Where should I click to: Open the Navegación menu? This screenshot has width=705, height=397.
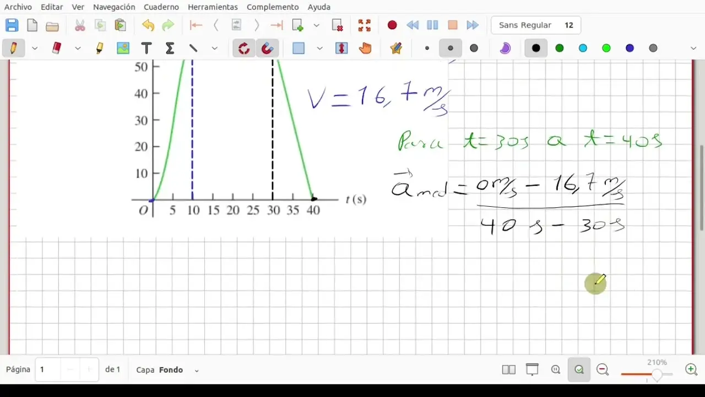[x=114, y=7]
